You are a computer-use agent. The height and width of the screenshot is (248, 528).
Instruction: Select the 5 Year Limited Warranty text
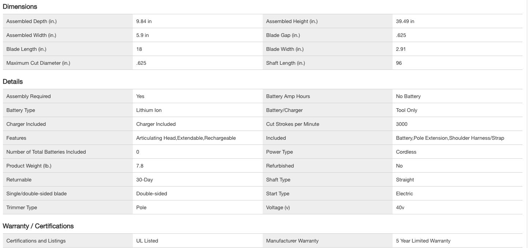click(423, 241)
